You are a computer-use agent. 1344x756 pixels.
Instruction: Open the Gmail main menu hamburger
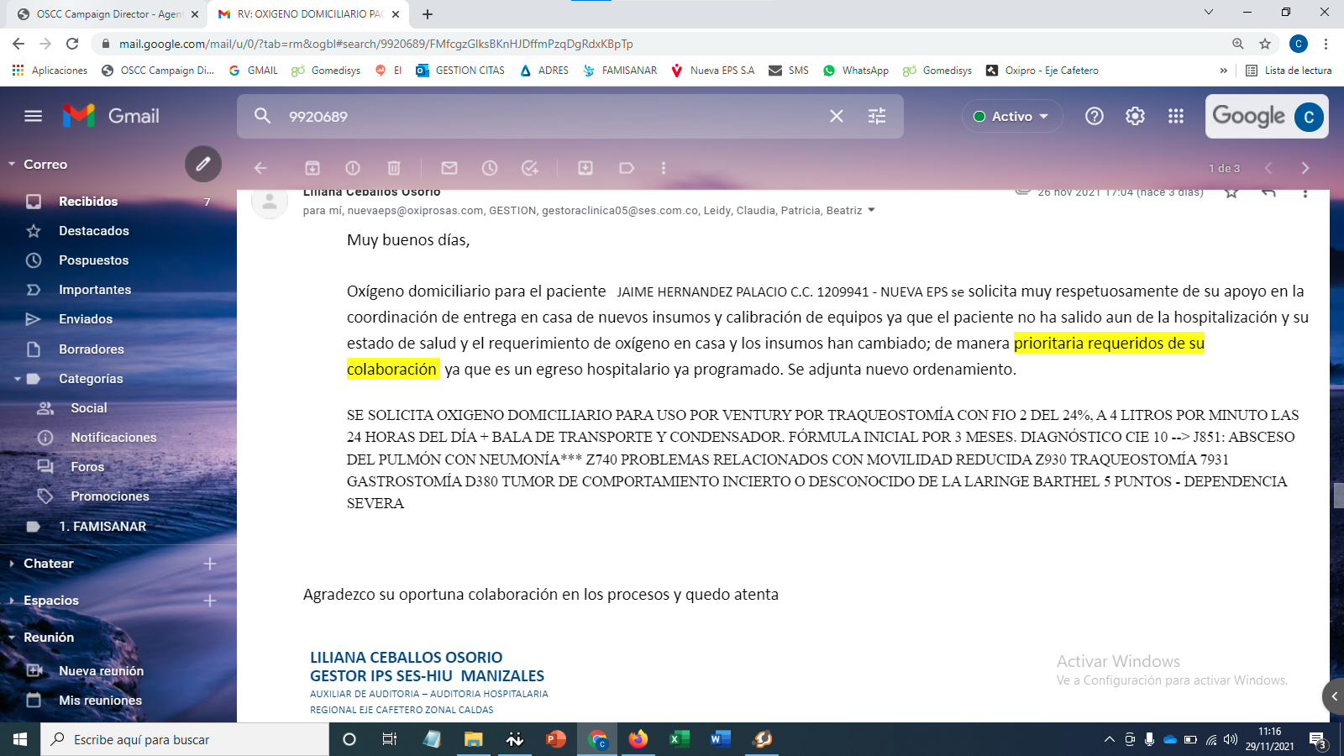(x=34, y=116)
